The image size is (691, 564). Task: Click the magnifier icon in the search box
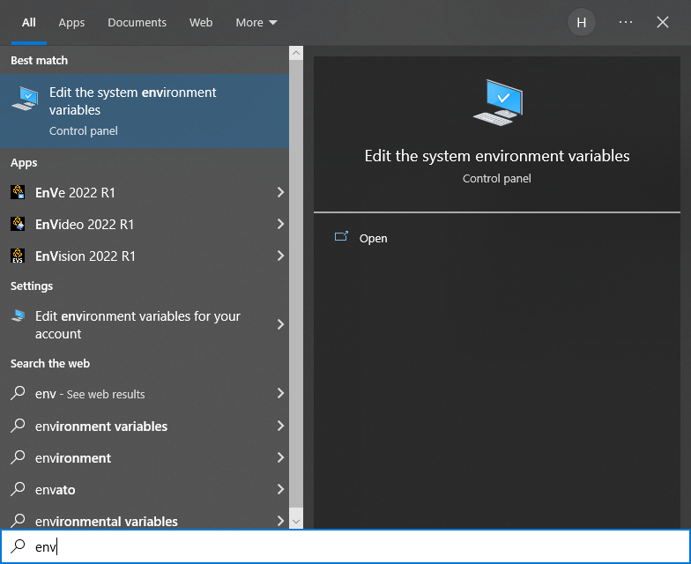point(18,546)
